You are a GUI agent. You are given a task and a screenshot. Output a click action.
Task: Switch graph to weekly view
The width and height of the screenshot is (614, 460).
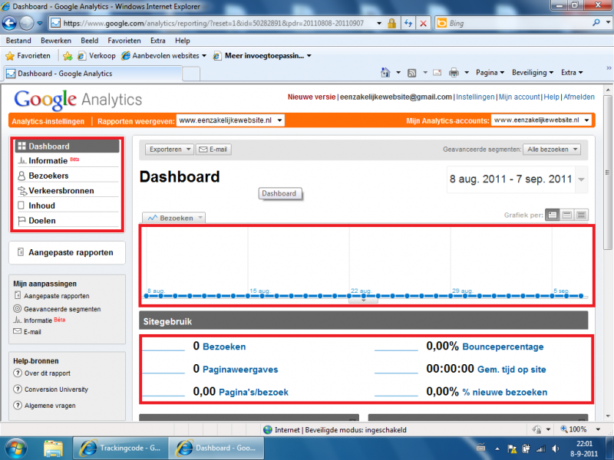click(566, 215)
